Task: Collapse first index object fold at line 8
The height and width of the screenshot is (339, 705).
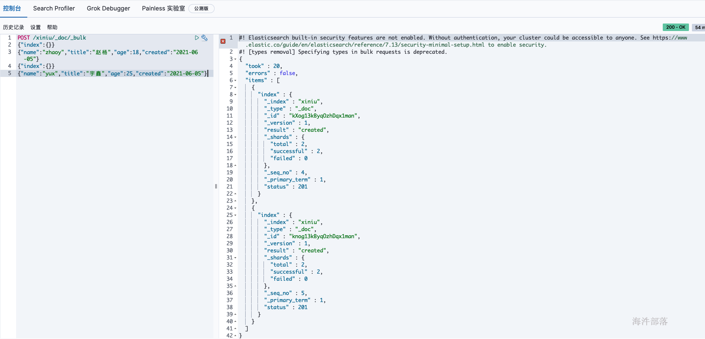Action: click(235, 95)
